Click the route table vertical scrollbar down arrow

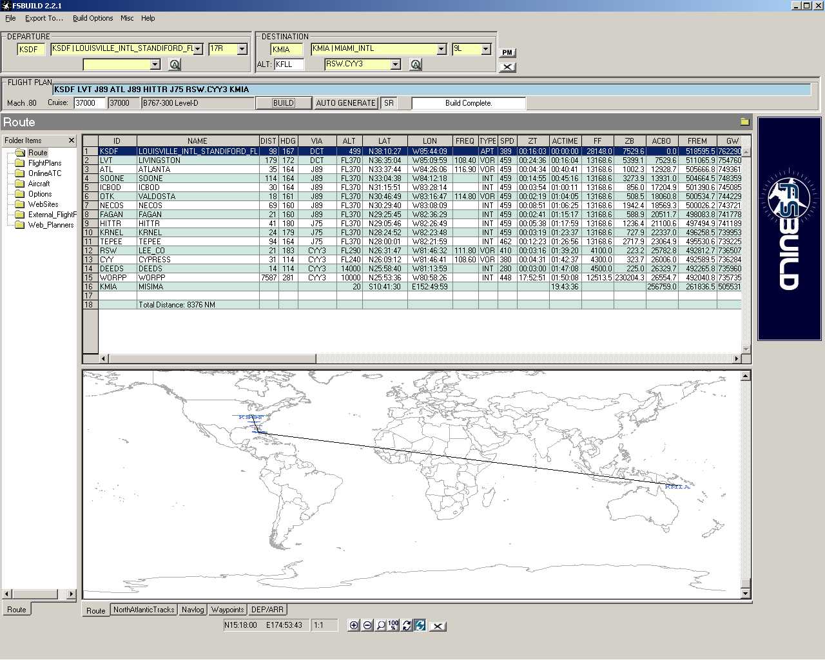click(746, 349)
